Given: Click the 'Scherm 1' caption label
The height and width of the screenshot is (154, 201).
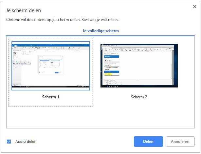Looking at the screenshot, I should pyautogui.click(x=51, y=97).
